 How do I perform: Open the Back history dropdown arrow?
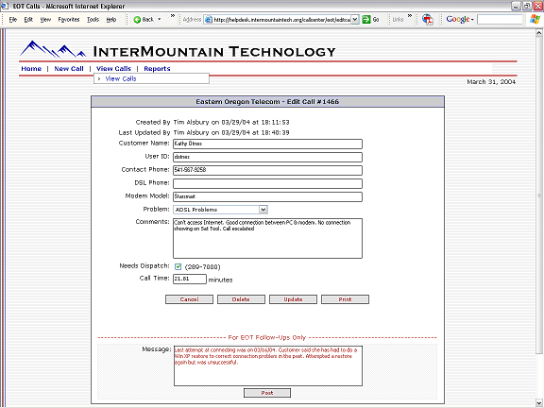pos(160,20)
